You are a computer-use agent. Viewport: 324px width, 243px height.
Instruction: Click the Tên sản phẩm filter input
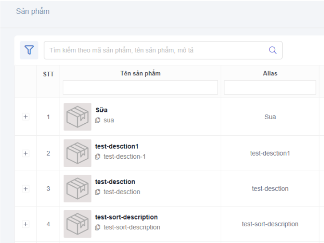[140, 87]
